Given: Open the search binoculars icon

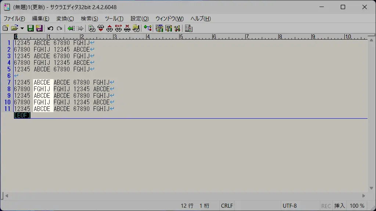Looking at the screenshot, I should point(92,28).
